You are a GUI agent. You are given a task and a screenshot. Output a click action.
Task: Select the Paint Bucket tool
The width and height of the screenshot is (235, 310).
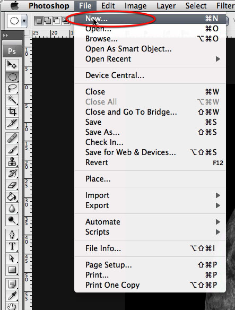[x=12, y=196]
